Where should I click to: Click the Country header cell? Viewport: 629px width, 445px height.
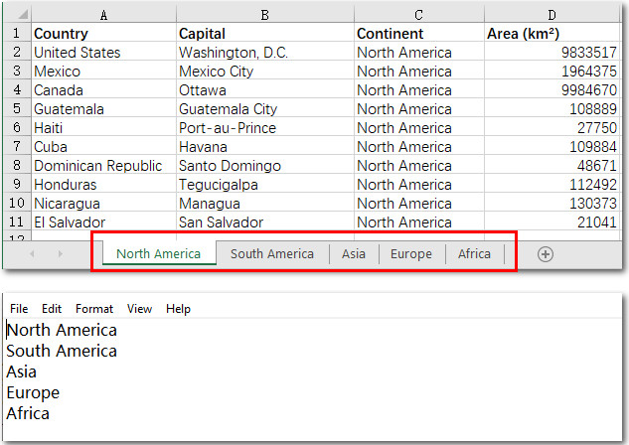click(103, 33)
